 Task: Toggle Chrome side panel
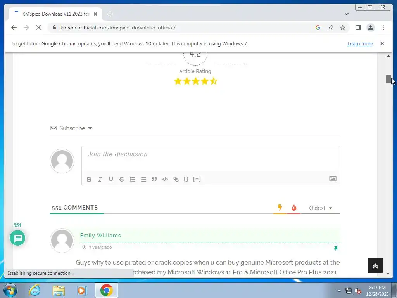click(358, 28)
